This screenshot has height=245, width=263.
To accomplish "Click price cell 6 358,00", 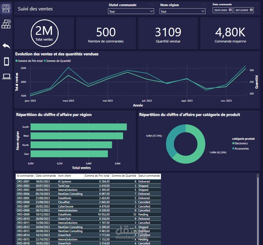I will click(104, 219).
